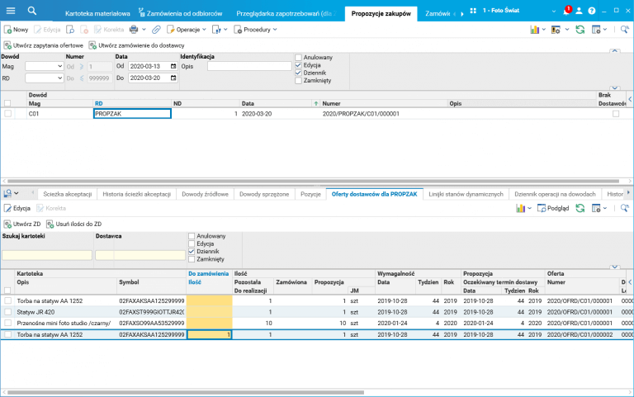The width and height of the screenshot is (634, 397).
Task: Click the chart icon in the lower panel toolbar
Action: (521, 209)
